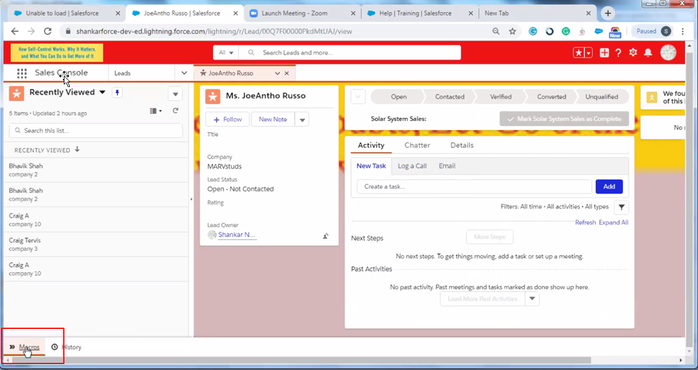Click the Create a task input field
Screen dimensions: 698x370
tap(474, 186)
